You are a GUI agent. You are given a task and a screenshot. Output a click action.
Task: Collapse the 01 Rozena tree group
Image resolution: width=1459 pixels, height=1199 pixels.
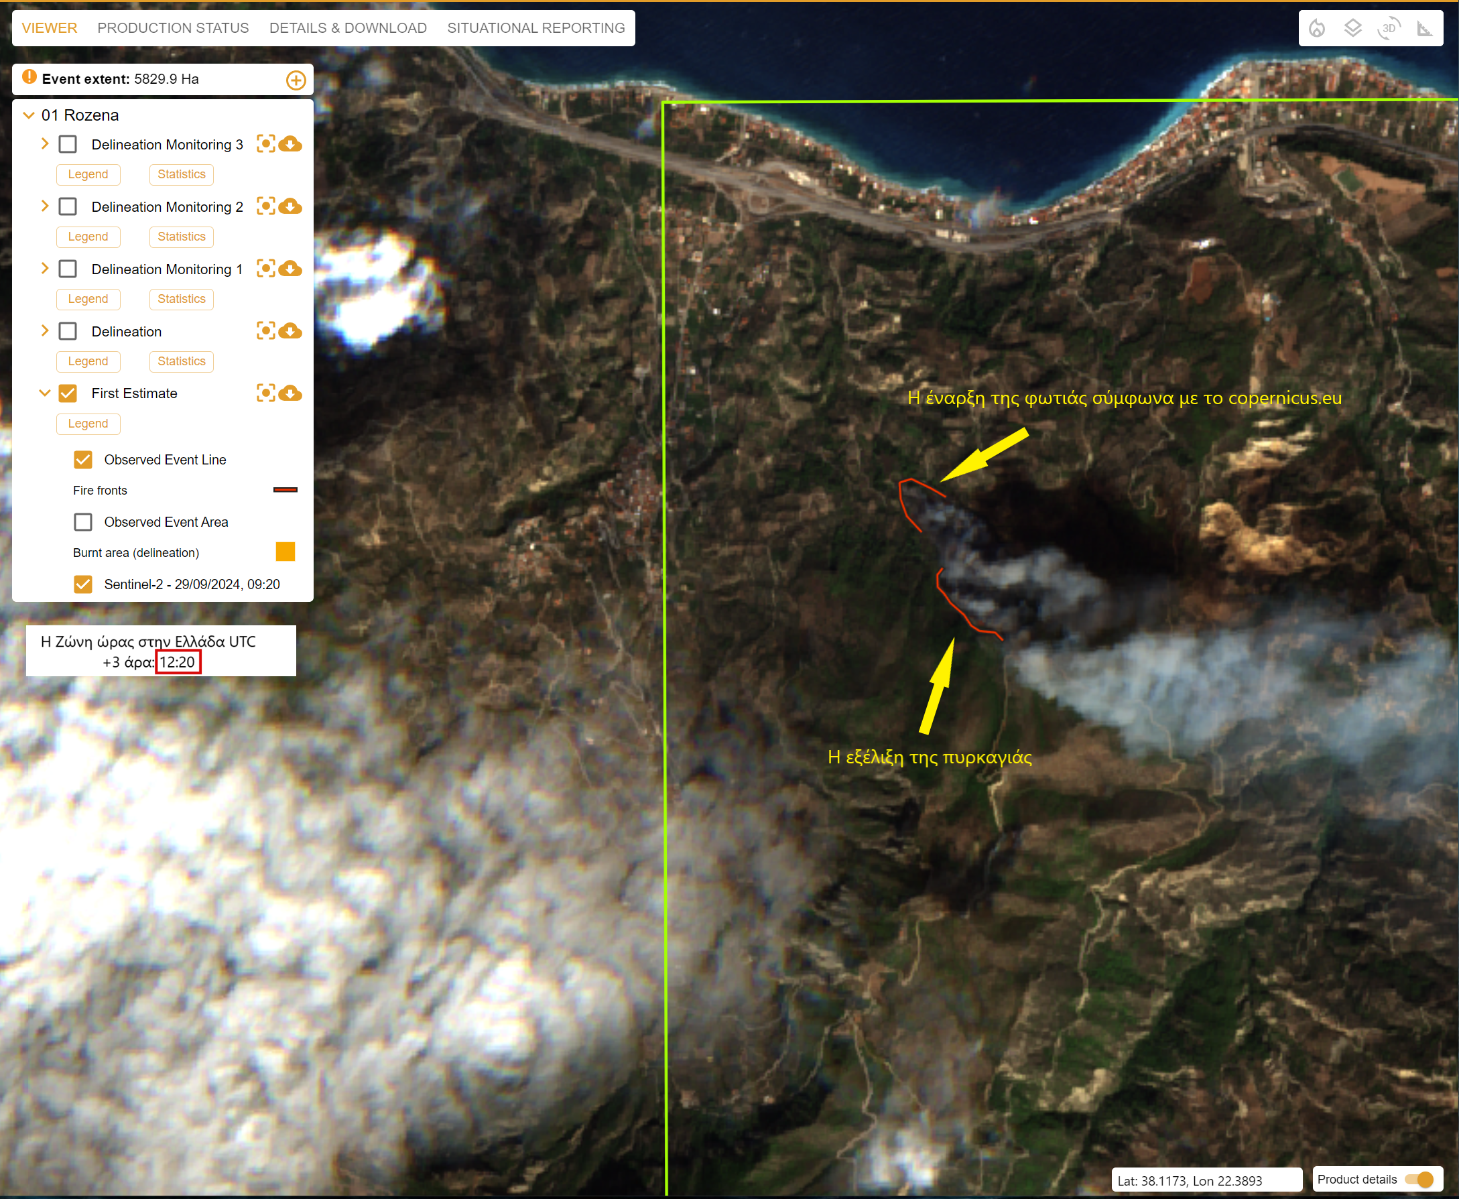(x=29, y=115)
